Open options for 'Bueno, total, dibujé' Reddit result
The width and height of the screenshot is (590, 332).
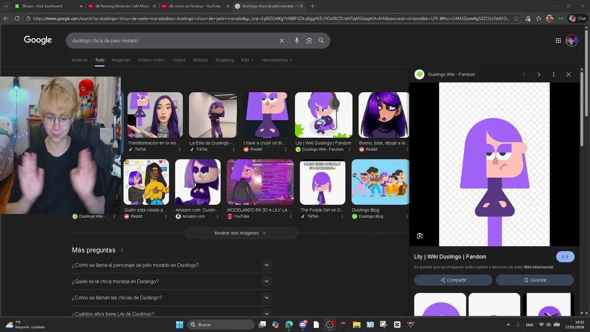point(407,149)
